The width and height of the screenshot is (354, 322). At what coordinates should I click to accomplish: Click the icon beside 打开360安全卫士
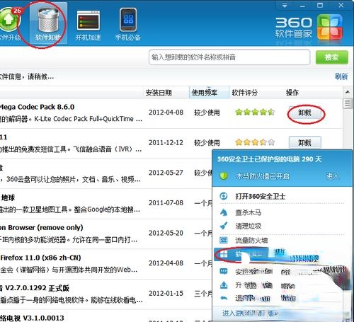click(223, 196)
